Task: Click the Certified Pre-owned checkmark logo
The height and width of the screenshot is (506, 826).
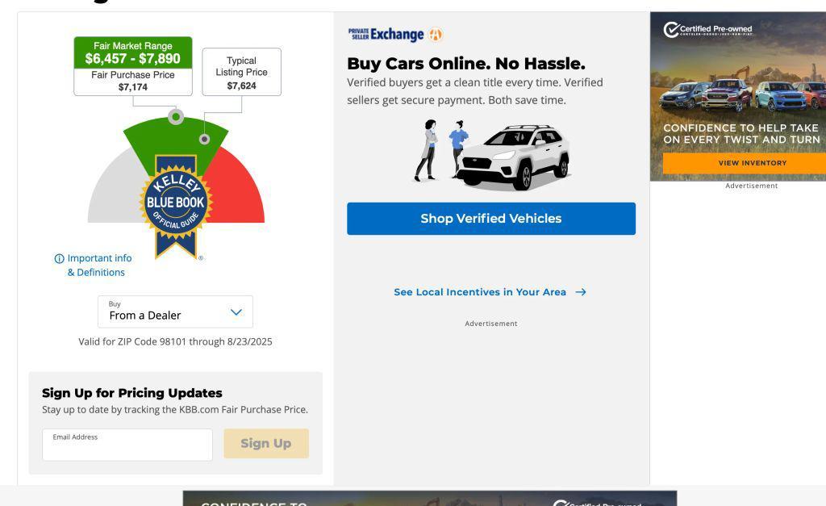Action: pos(671,30)
